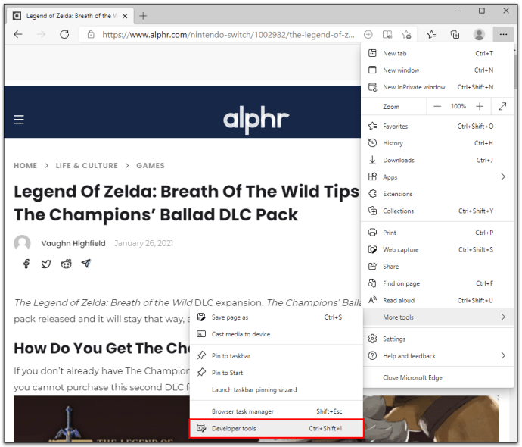Click the alphr logo
Screen dimensions: 522x447
[256, 120]
